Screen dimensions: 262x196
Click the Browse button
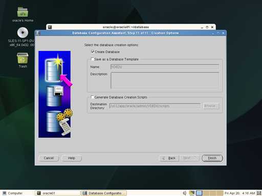211,106
